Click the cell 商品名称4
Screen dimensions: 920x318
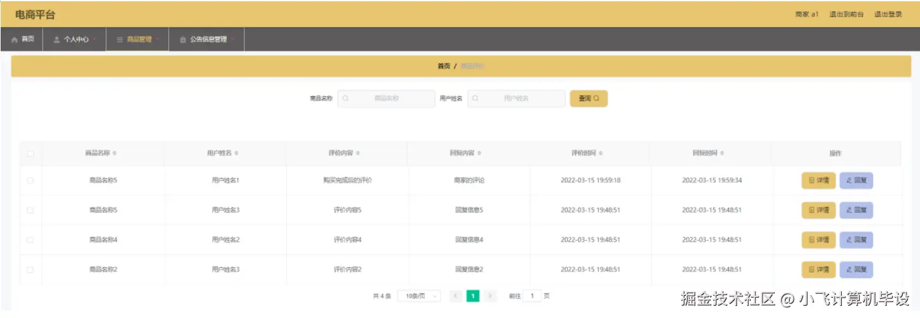(x=103, y=240)
